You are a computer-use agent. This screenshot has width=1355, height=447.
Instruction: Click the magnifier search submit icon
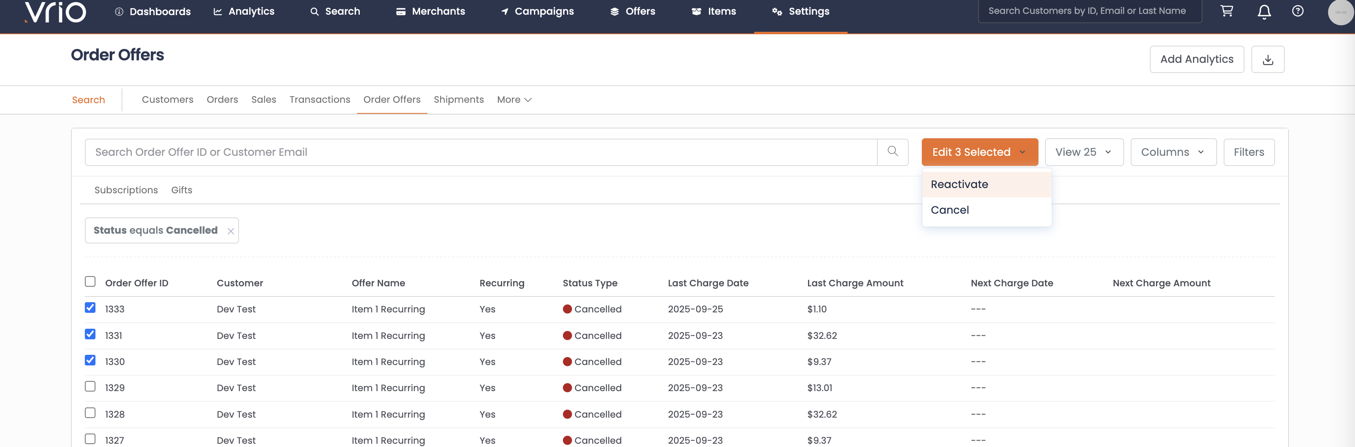[x=892, y=151]
